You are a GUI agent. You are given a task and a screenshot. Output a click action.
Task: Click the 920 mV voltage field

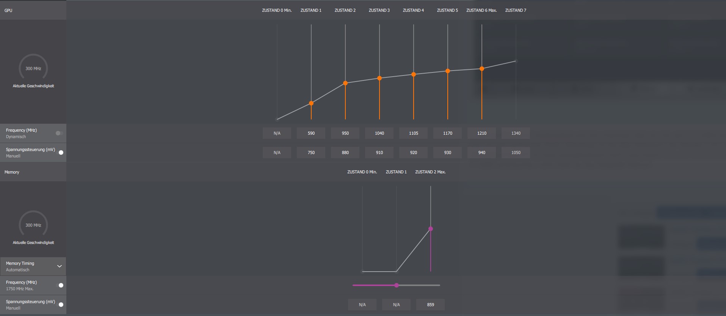tap(414, 152)
